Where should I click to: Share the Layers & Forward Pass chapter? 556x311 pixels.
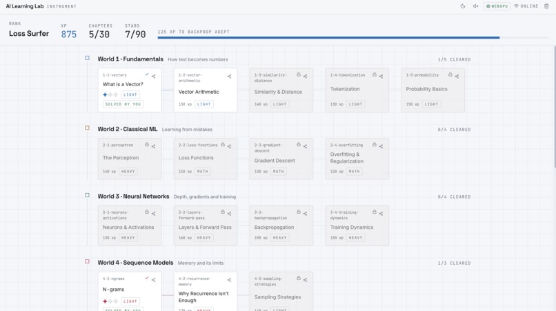click(230, 214)
